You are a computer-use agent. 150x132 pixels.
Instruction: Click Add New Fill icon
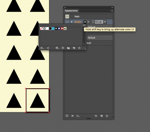pyautogui.click(x=72, y=116)
